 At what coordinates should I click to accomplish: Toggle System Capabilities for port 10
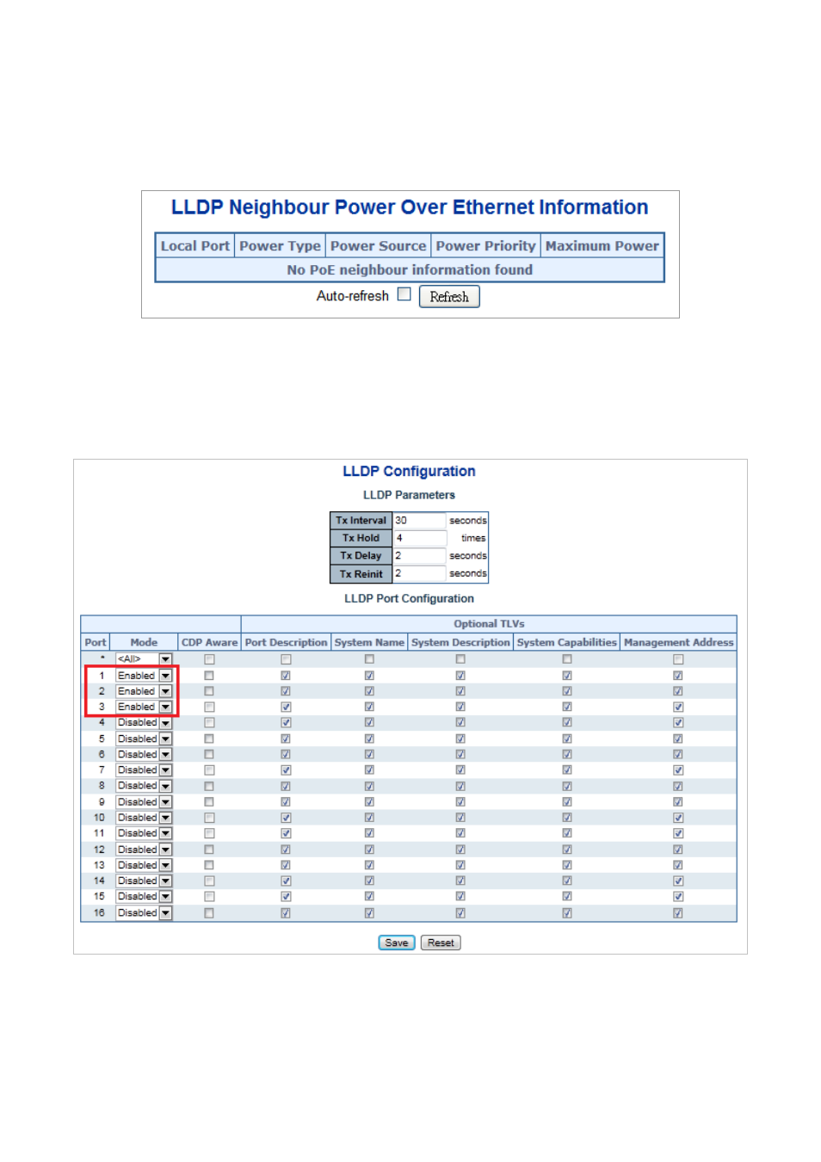(x=567, y=818)
